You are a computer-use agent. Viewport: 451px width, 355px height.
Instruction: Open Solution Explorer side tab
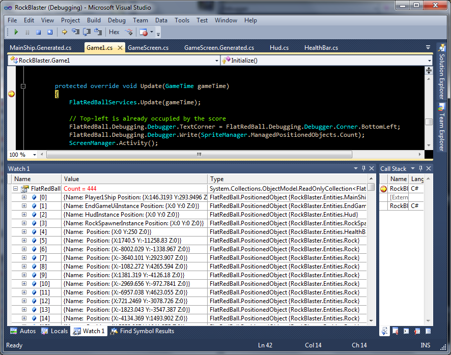(441, 72)
